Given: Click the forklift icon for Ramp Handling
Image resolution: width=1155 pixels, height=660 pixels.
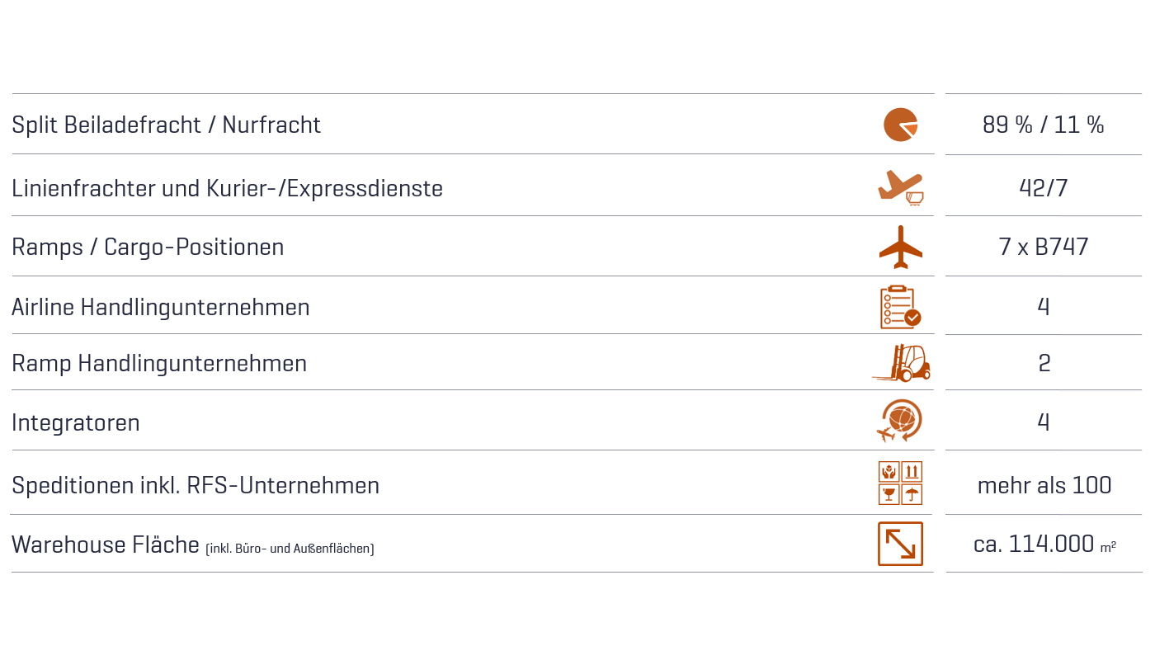Looking at the screenshot, I should (x=901, y=363).
